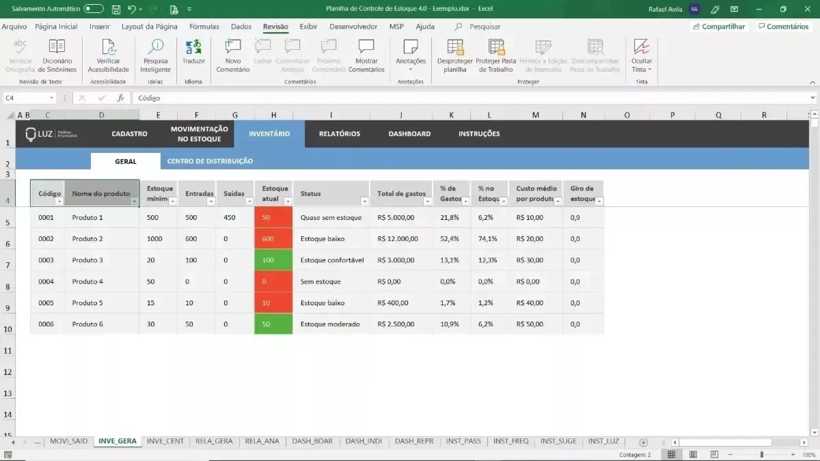This screenshot has height=461, width=820.
Task: Click the Name Box showing C4
Action: tap(29, 98)
